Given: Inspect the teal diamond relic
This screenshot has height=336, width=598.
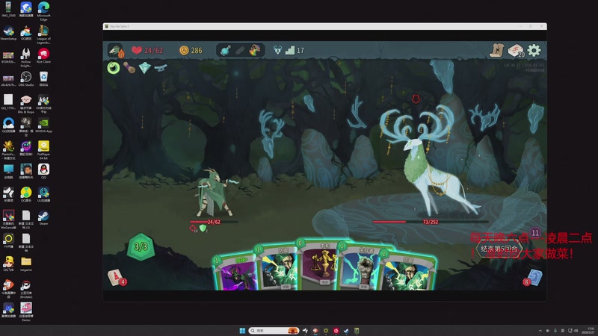Looking at the screenshot, I should (144, 68).
